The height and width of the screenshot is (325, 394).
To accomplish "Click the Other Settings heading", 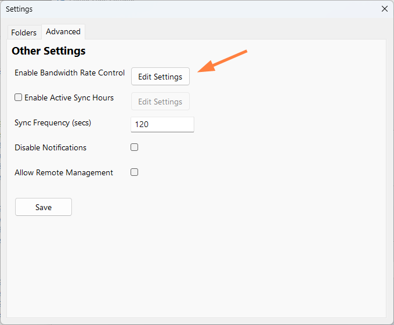I will point(49,51).
